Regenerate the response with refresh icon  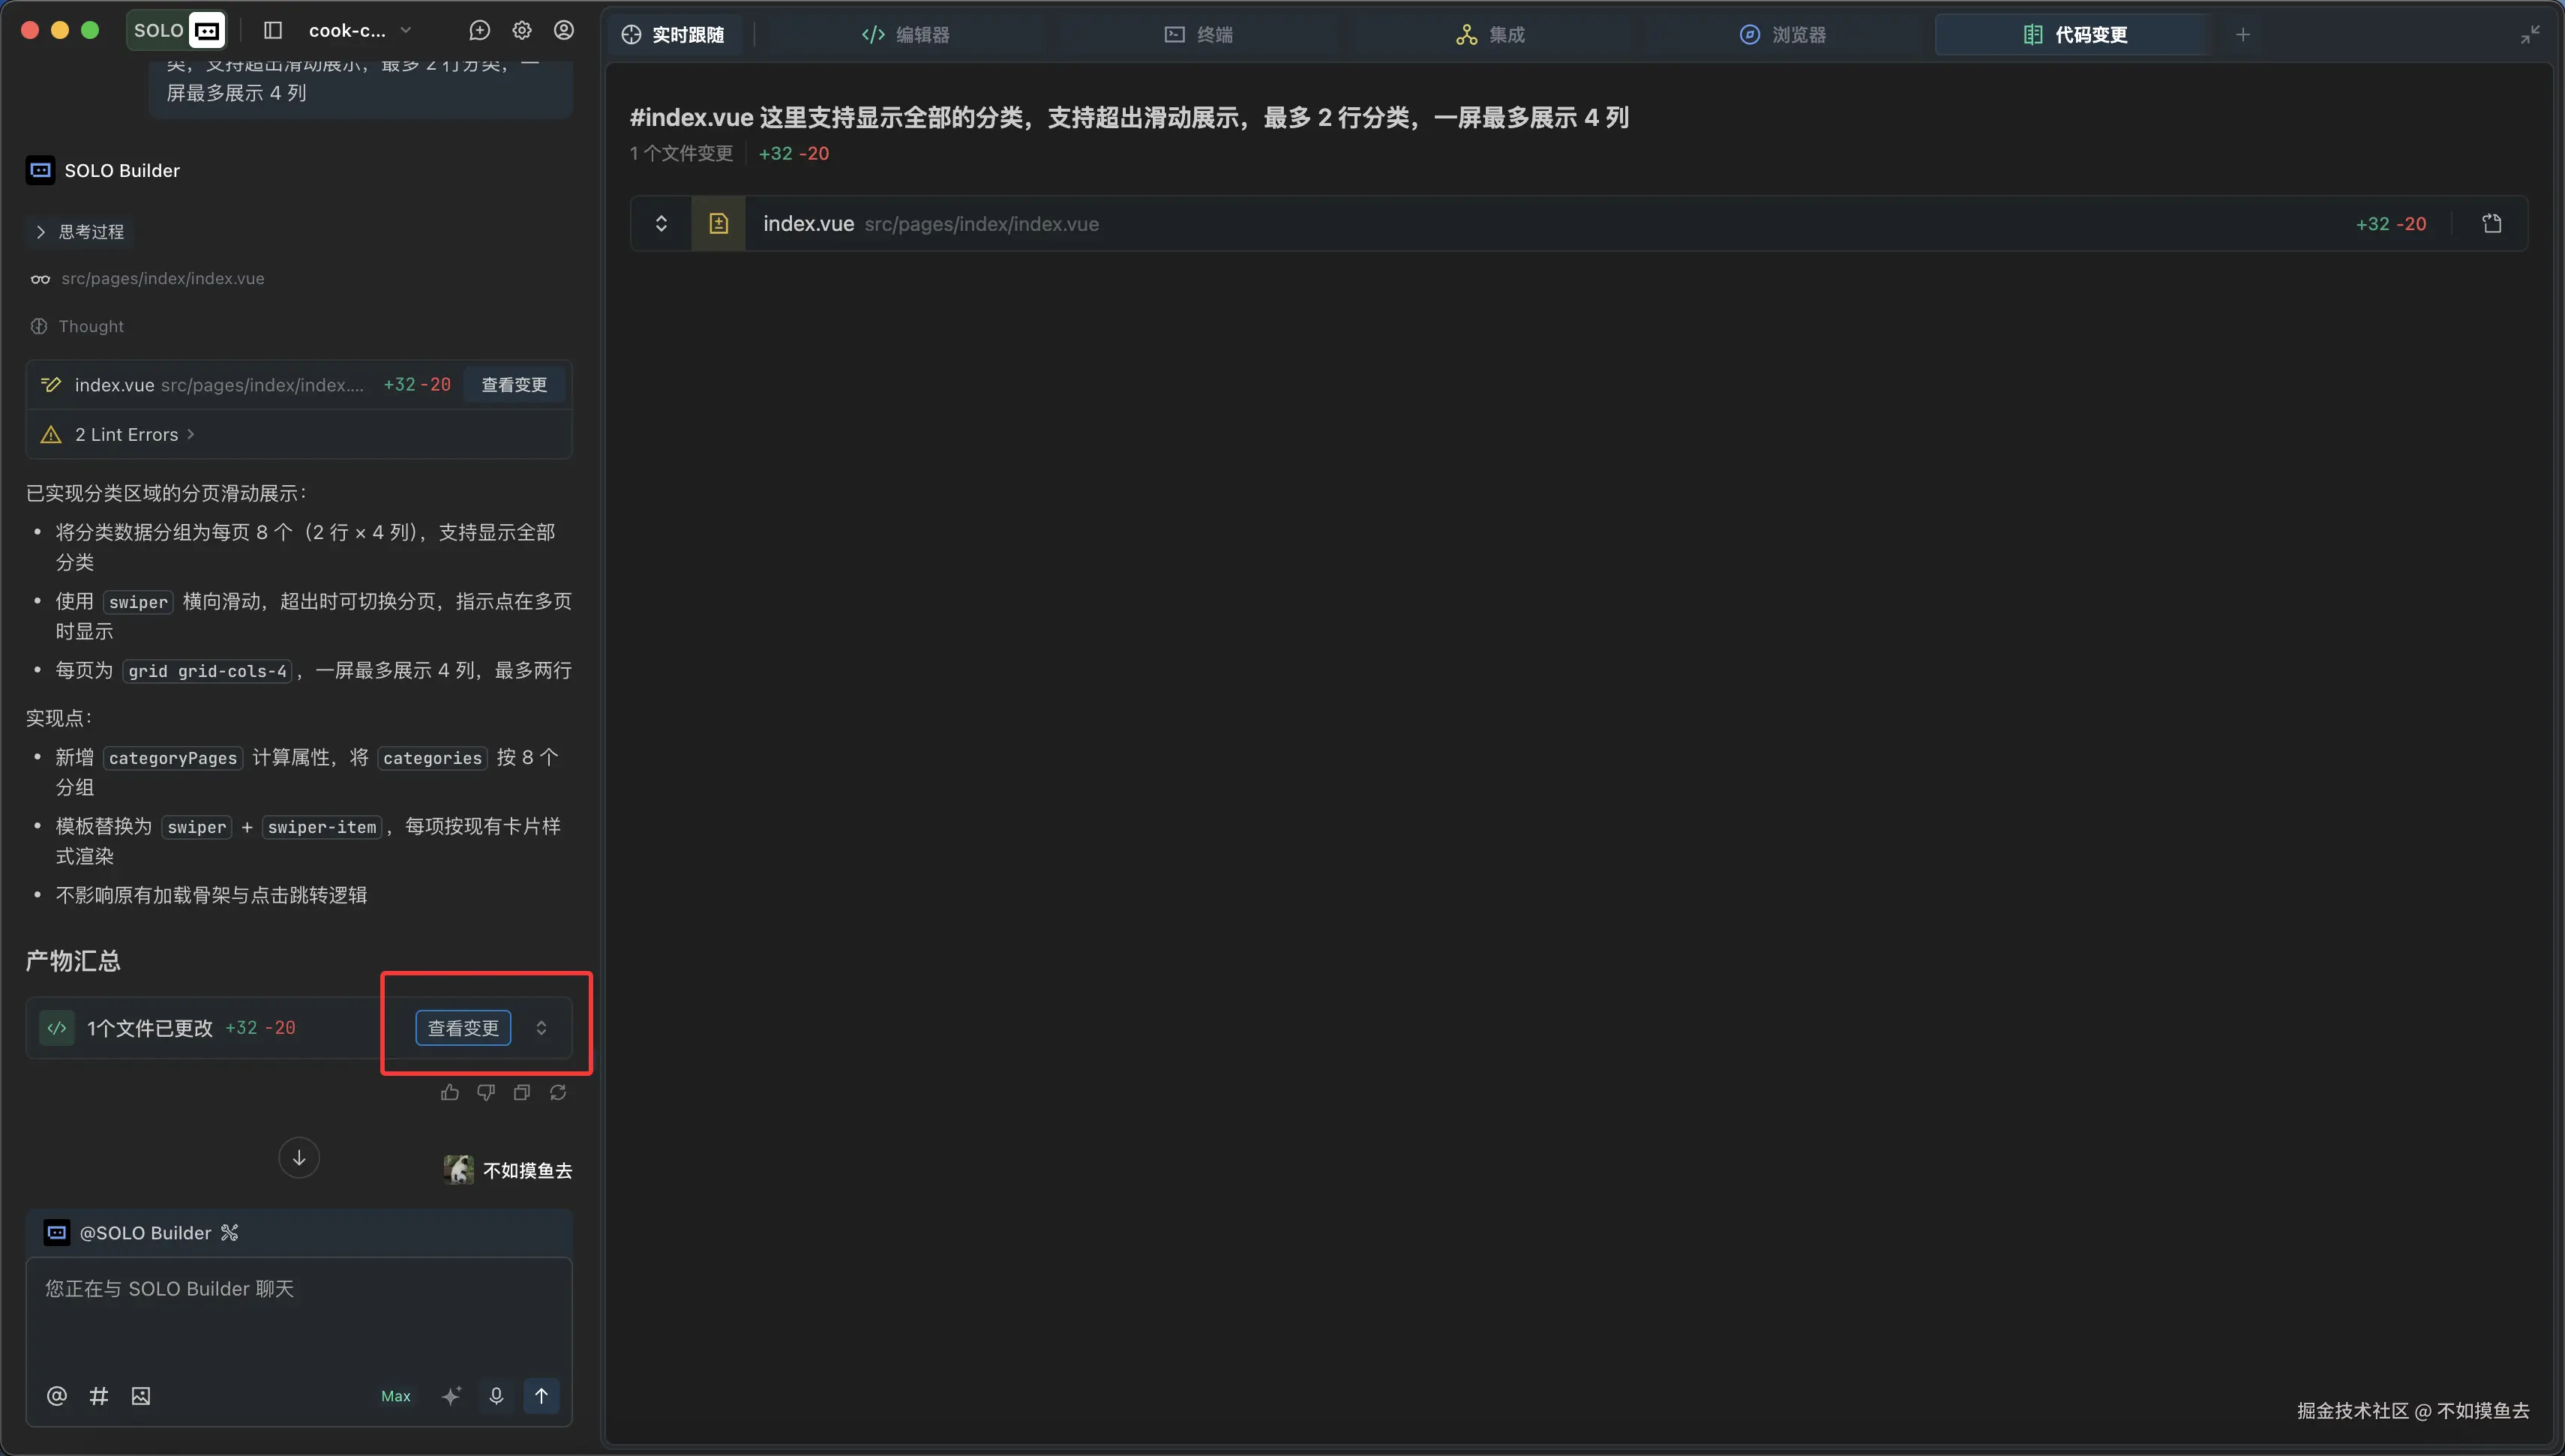(558, 1092)
